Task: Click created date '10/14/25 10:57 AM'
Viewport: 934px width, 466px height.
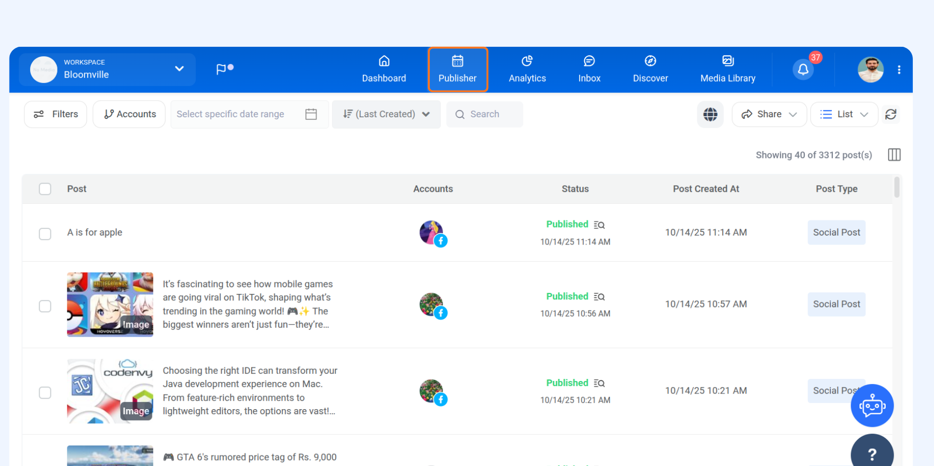Action: point(706,304)
